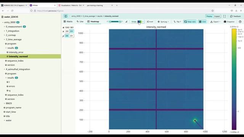
Task: Switch to Line visualization
Action: 80,22
